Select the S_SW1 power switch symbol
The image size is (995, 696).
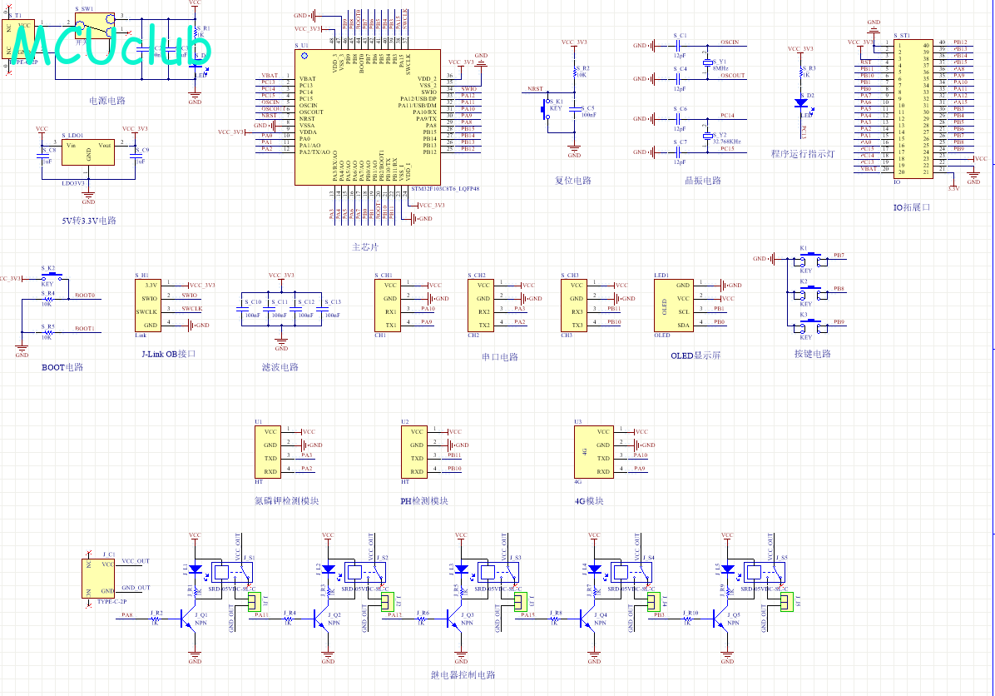point(95,26)
